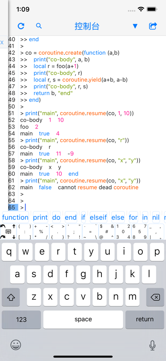Tap the share/export icon
Viewport: 166px width, 361px height.
(153, 26)
